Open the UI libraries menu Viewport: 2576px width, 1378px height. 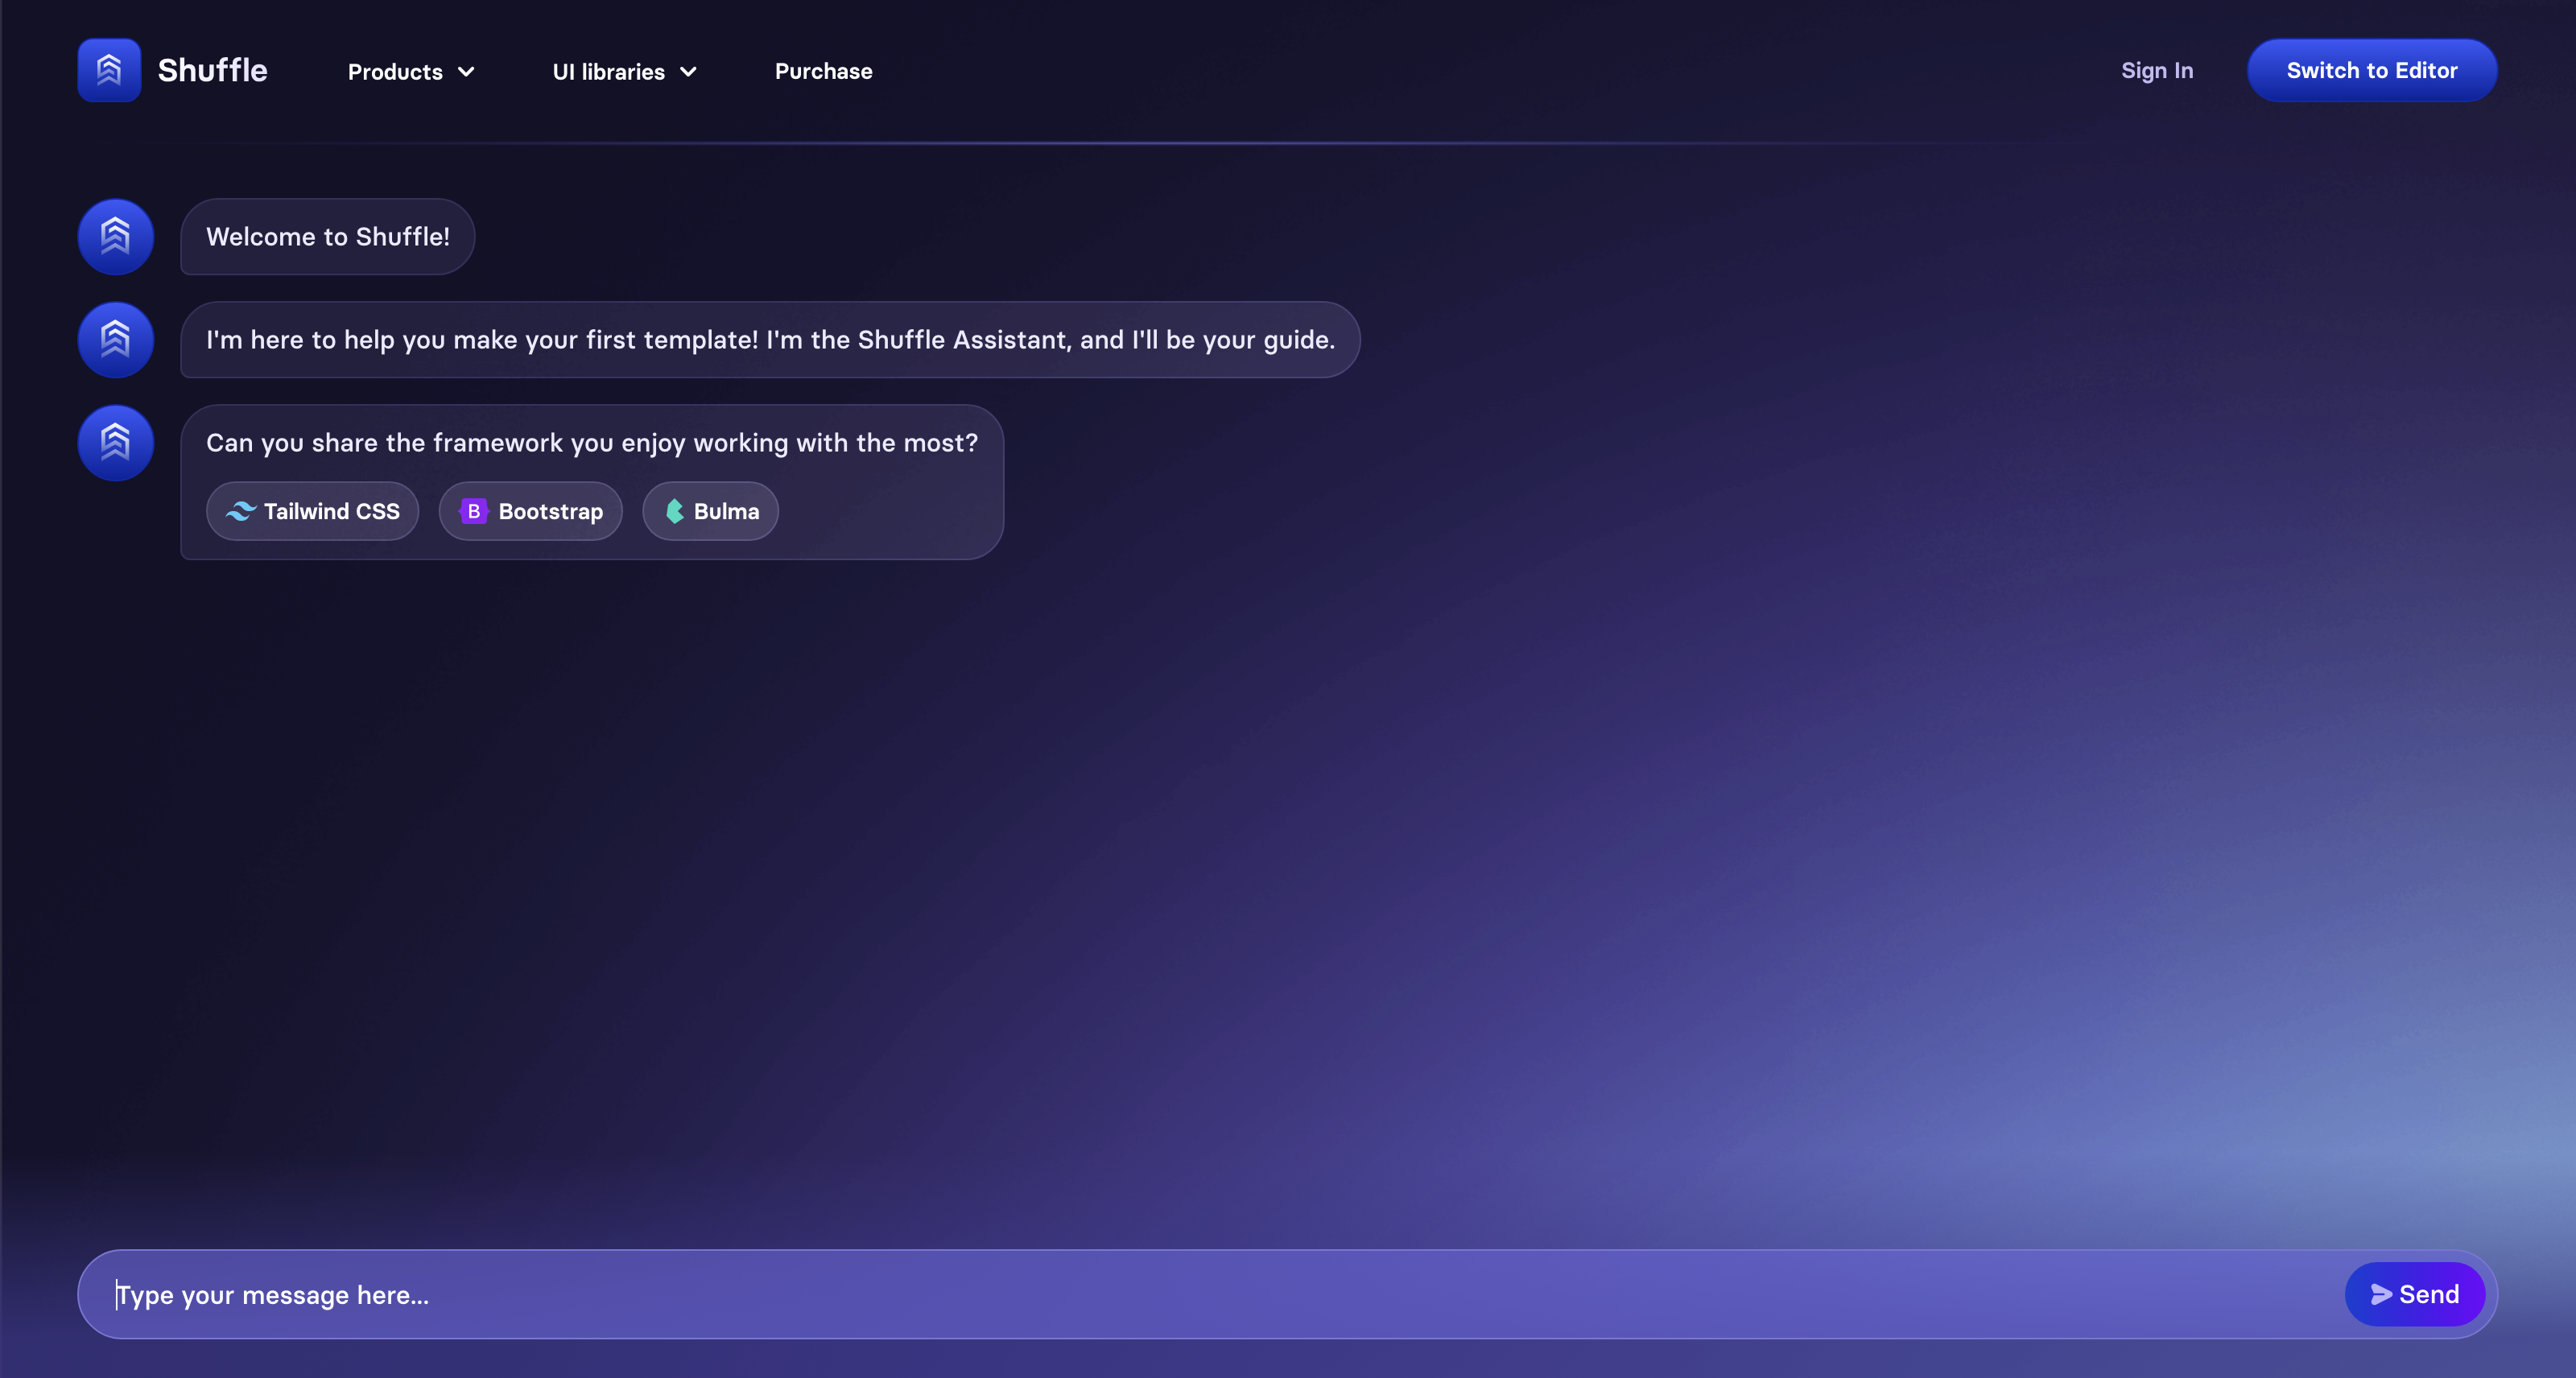tap(624, 72)
